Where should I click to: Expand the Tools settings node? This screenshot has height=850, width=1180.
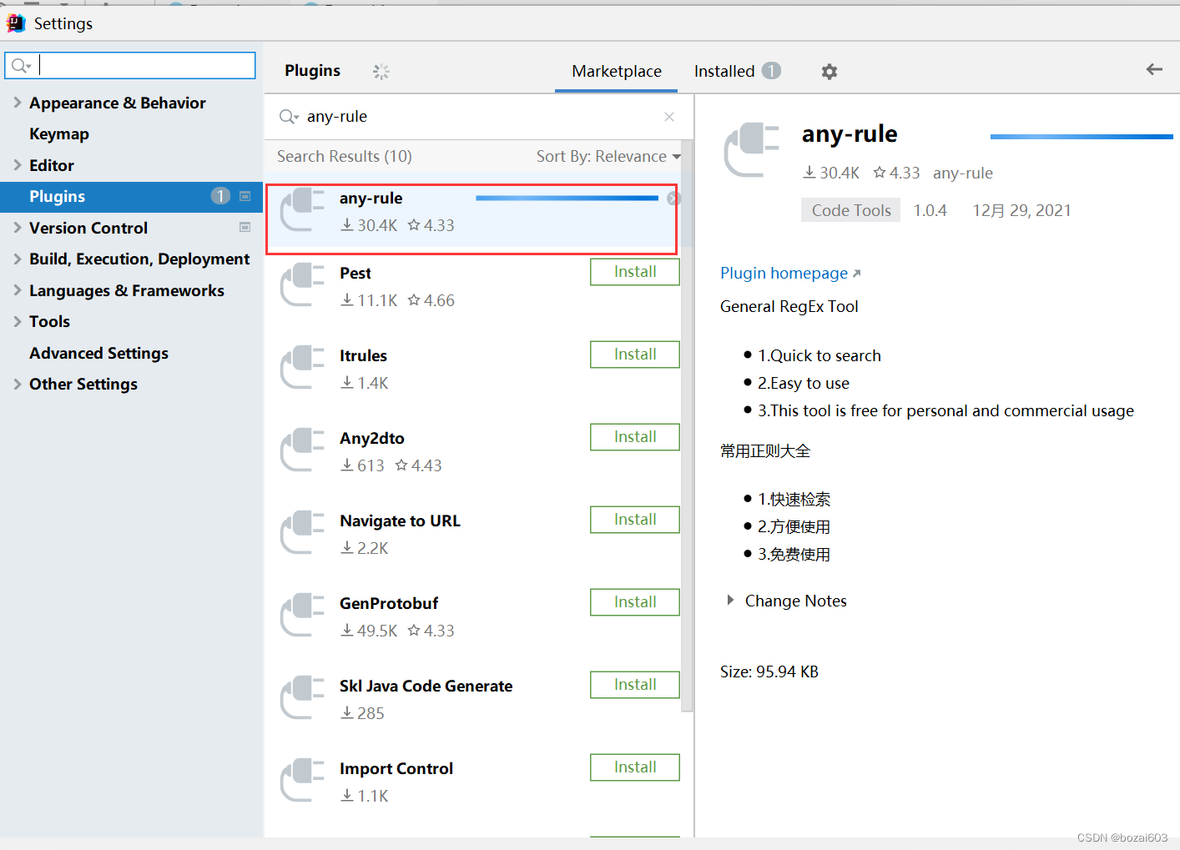(x=18, y=321)
